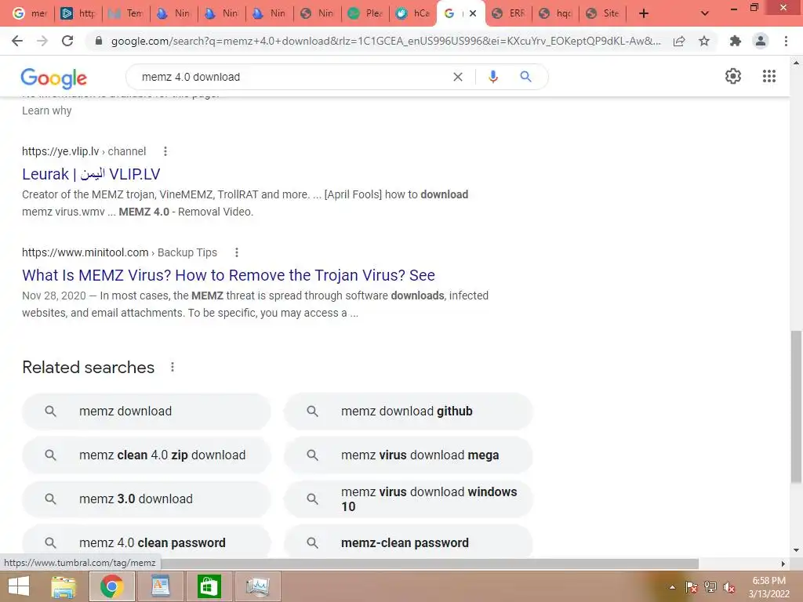Open the tab search chevron
The width and height of the screenshot is (803, 602).
point(705,13)
